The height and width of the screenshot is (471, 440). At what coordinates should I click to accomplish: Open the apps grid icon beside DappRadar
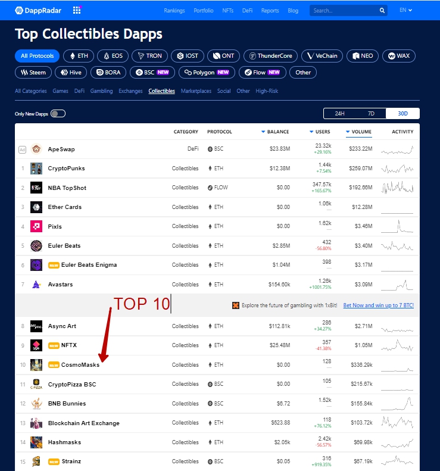click(x=77, y=11)
